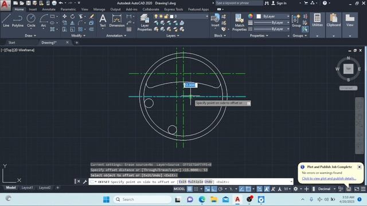Toggle 2D object snap in status bar
The image size is (367, 206).
point(248,189)
